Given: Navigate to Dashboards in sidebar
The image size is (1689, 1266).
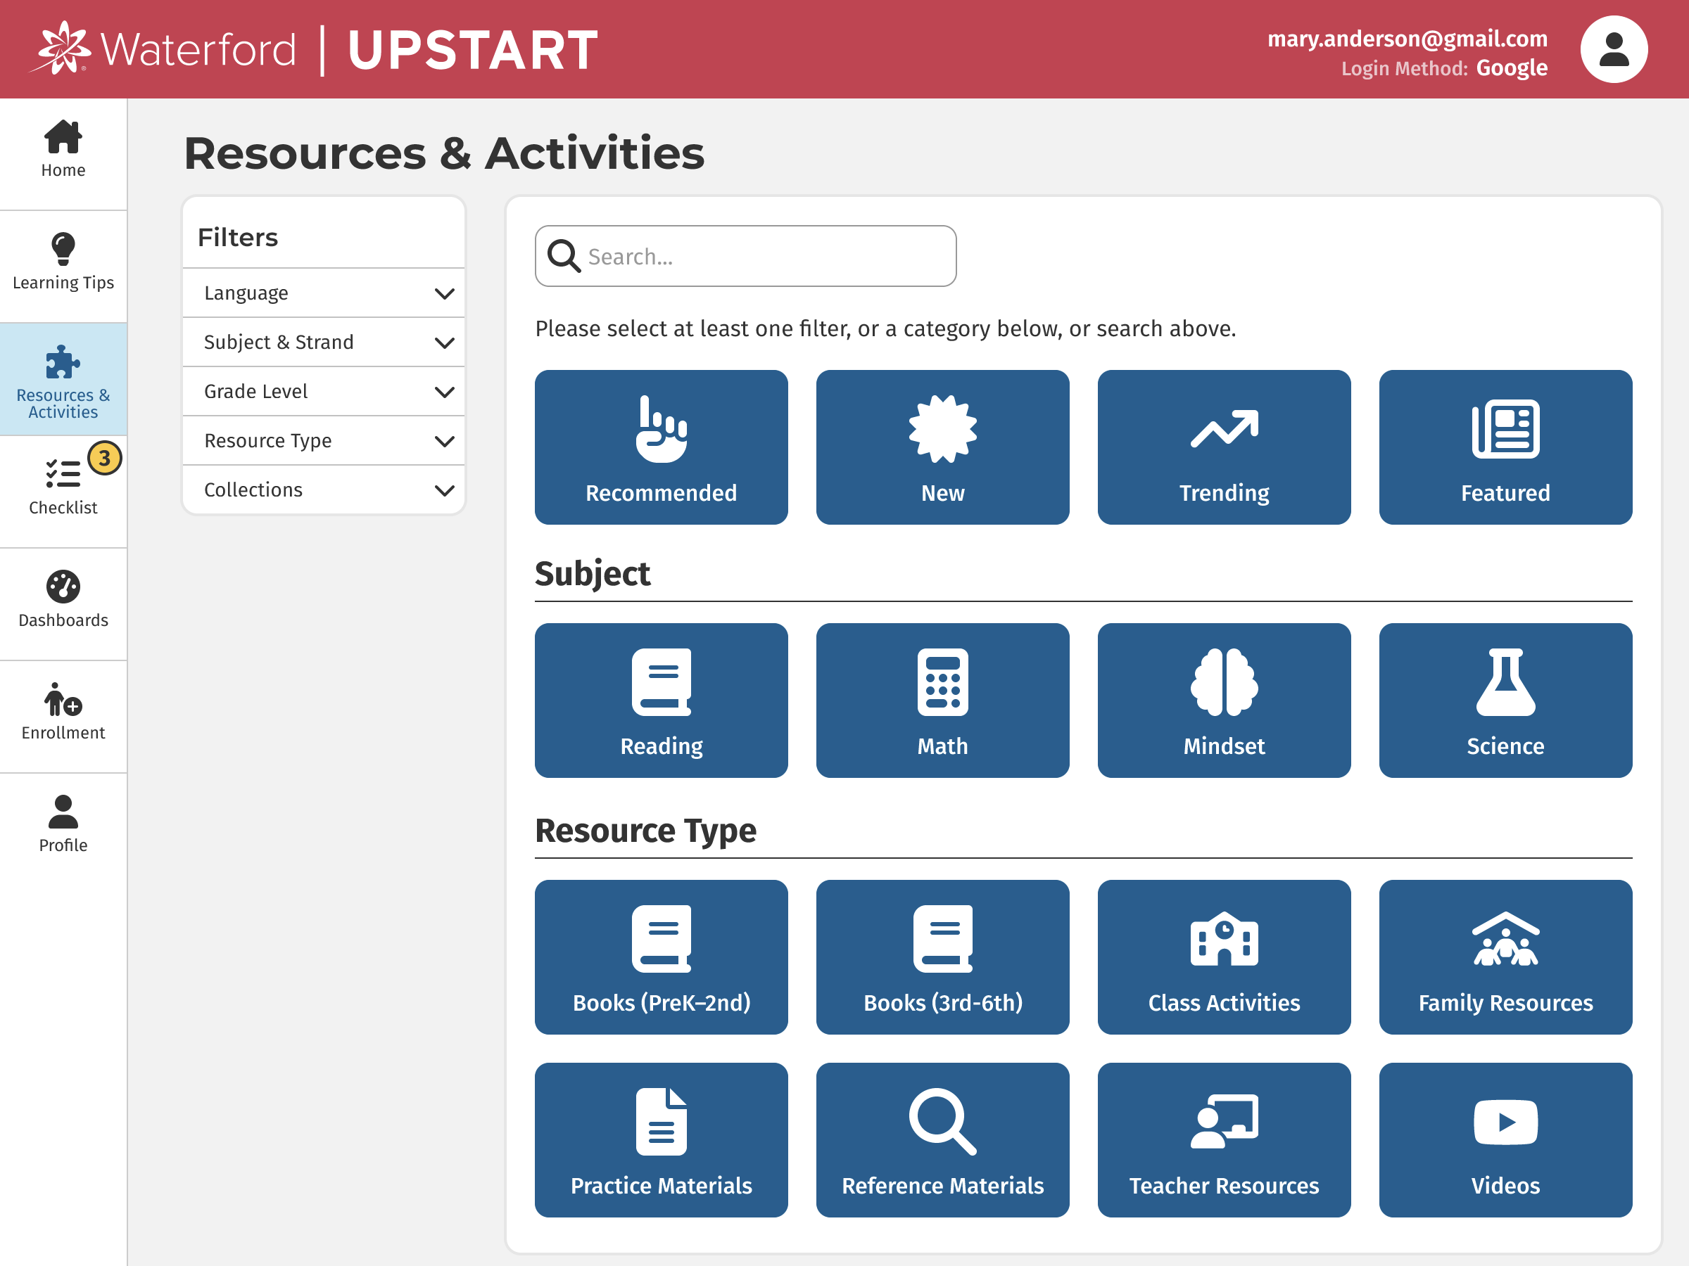Looking at the screenshot, I should tap(63, 600).
